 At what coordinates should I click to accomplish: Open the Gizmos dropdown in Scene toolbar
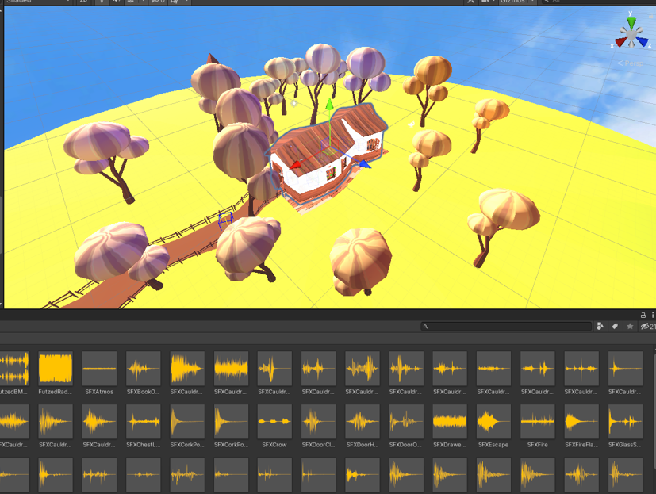click(x=516, y=2)
